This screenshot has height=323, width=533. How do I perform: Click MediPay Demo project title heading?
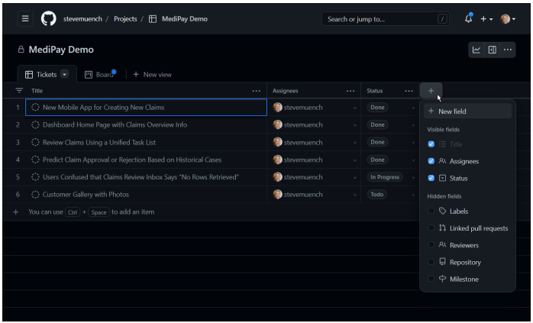61,50
